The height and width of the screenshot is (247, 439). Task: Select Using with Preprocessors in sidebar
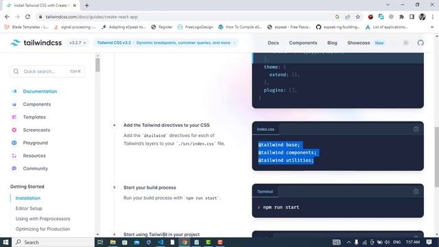coord(43,219)
